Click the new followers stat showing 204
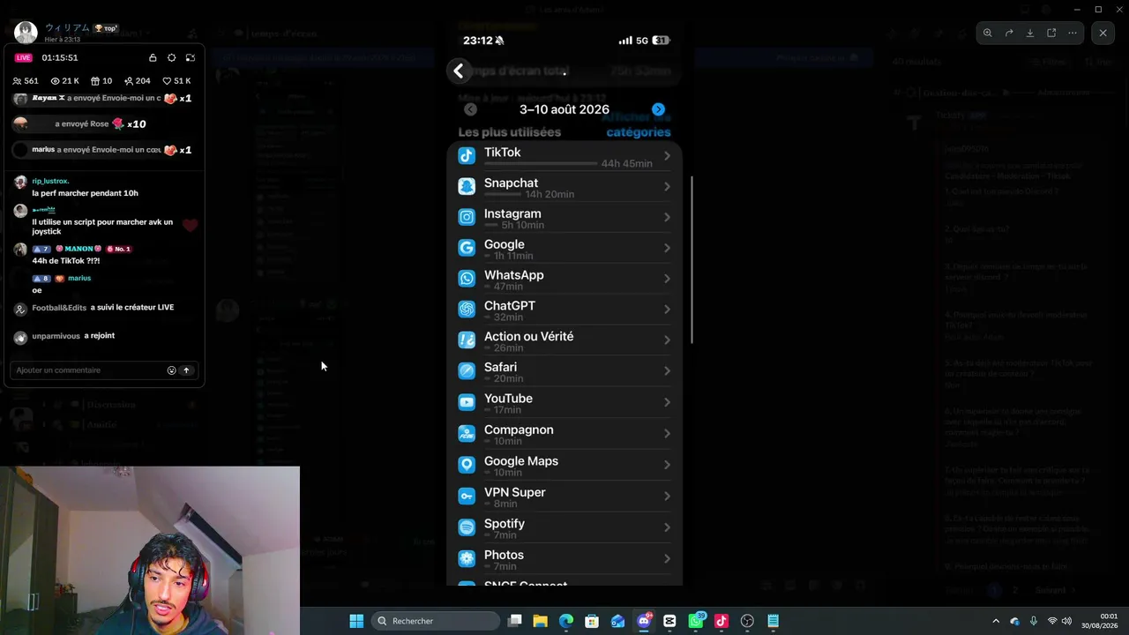 (137, 81)
